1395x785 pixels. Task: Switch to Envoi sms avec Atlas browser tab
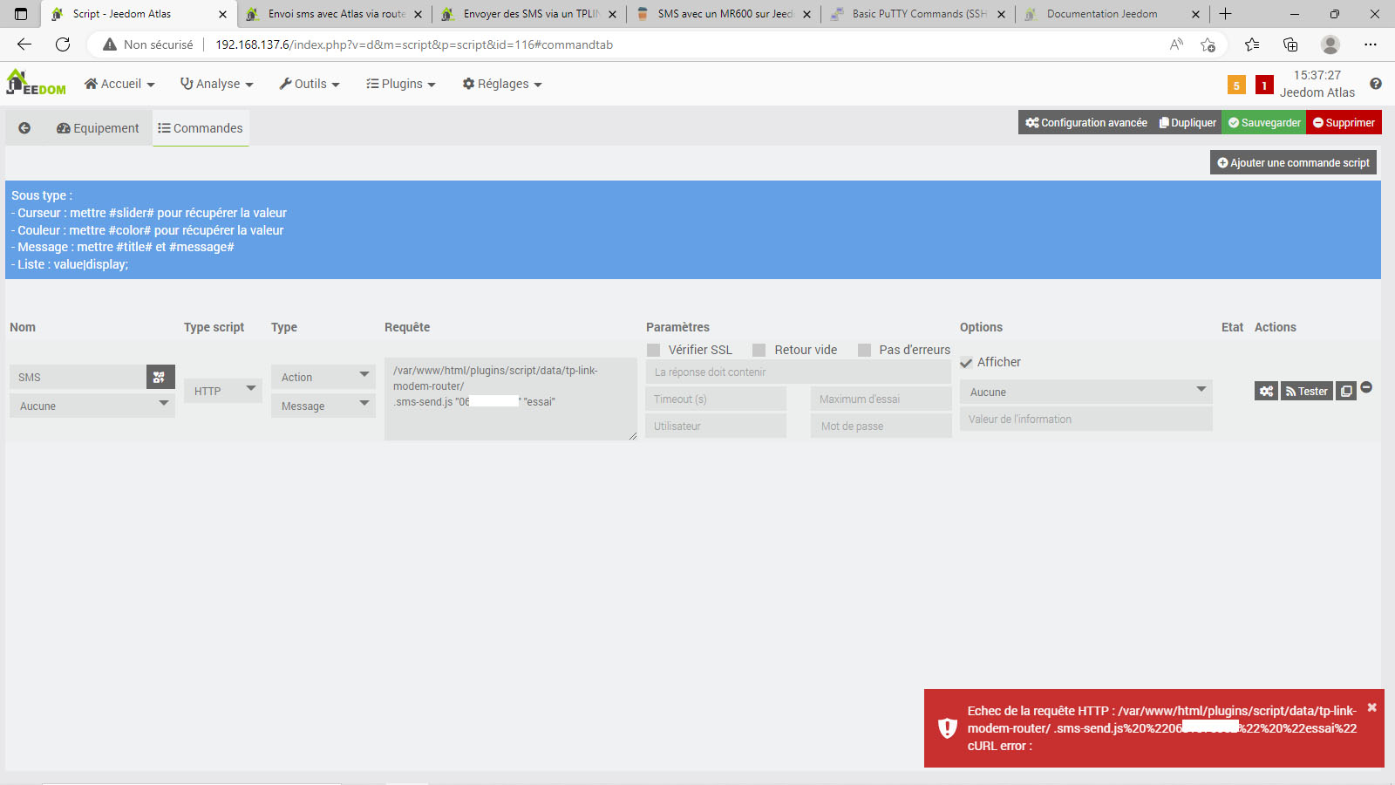pyautogui.click(x=334, y=14)
